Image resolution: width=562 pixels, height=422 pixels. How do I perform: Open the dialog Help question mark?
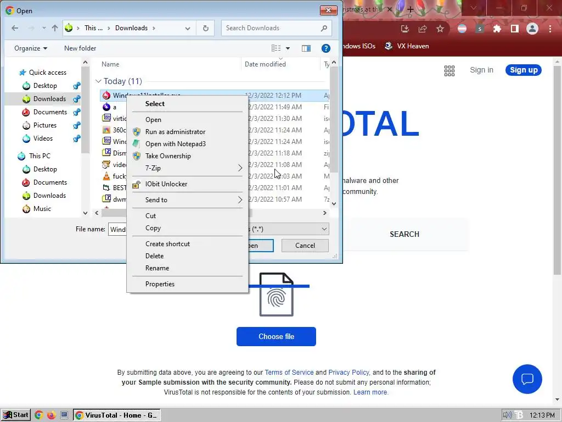pyautogui.click(x=326, y=48)
